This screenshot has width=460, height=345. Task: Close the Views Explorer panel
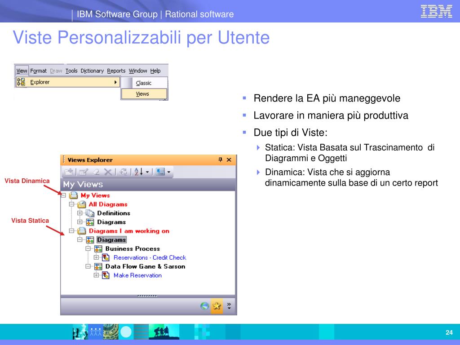[229, 159]
